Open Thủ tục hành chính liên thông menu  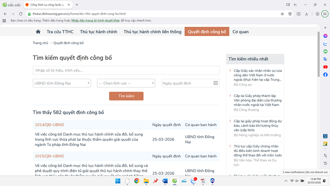point(153,32)
